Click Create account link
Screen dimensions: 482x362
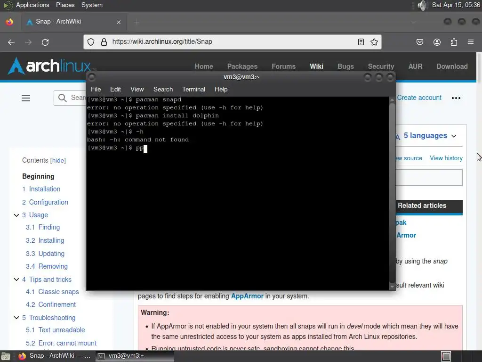pos(419,98)
